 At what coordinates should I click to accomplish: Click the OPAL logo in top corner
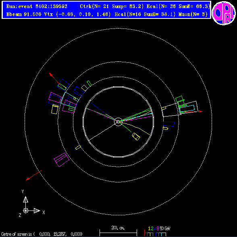224,13
